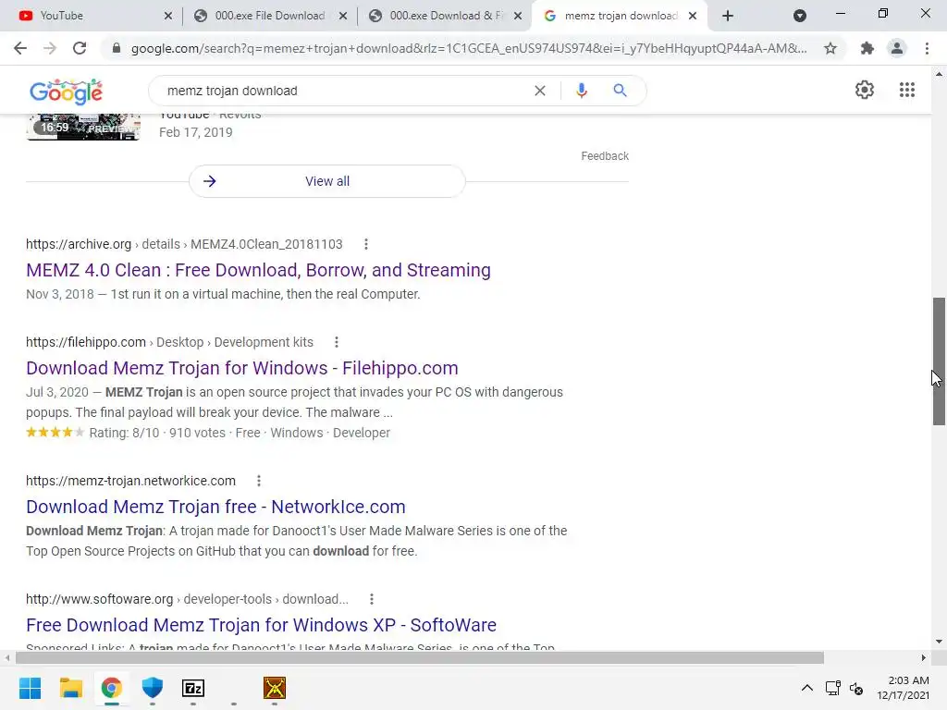
Task: Click Chrome icon in taskbar
Action: pos(111,688)
